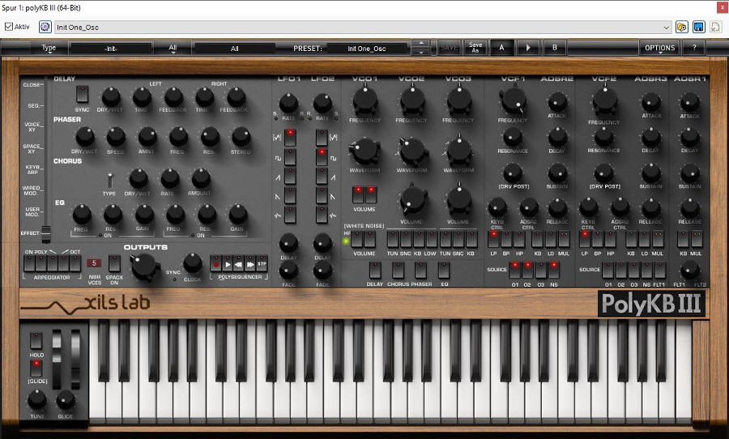
Task: Select the KEYB_ARP panel tab
Action: point(33,169)
